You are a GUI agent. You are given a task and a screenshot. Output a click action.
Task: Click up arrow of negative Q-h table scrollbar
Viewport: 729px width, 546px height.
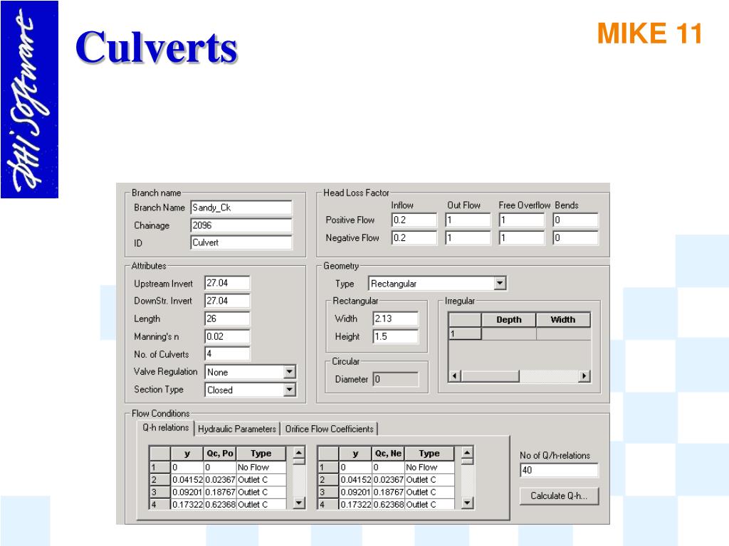[x=468, y=452]
